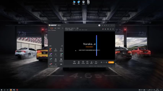Click the webcam camera source icon
The height and width of the screenshot is (91, 163).
79,62
